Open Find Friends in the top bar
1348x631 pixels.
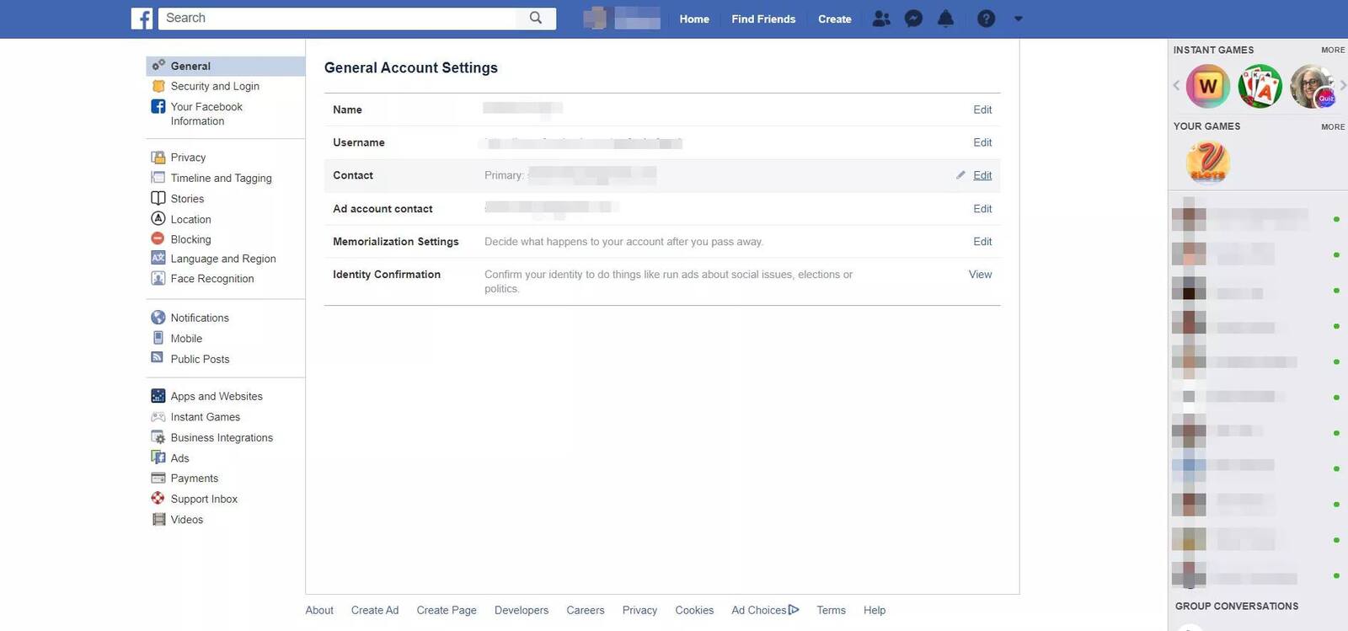[x=763, y=19]
